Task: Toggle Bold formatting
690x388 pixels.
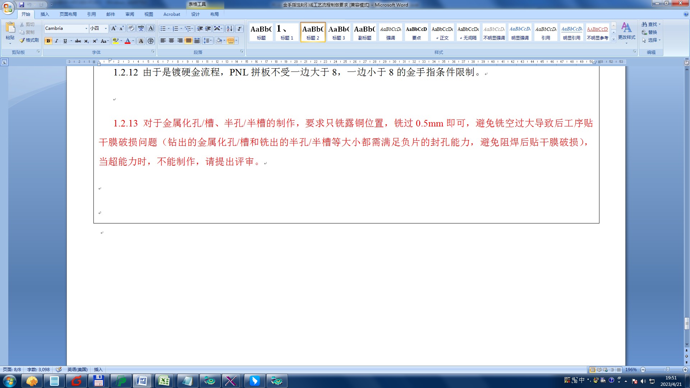Action: pyautogui.click(x=48, y=41)
